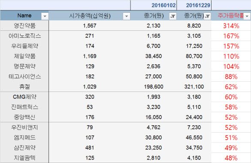251x163 pixels.
Task: Select the 62% rate cell
Action: click(x=231, y=87)
